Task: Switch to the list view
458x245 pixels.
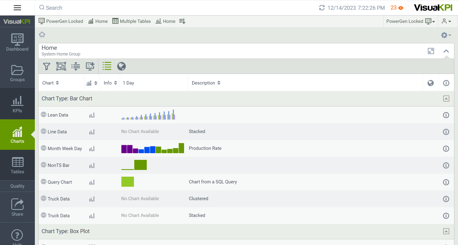Action: (x=107, y=66)
